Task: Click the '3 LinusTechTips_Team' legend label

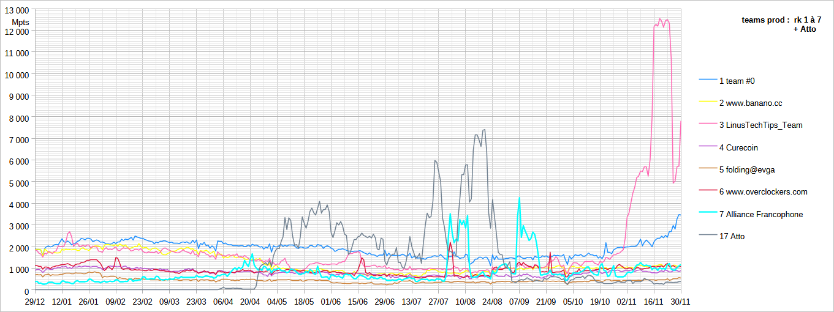Action: [x=760, y=125]
